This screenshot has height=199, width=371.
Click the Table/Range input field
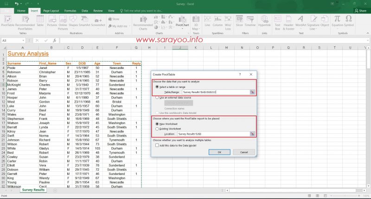(216, 92)
